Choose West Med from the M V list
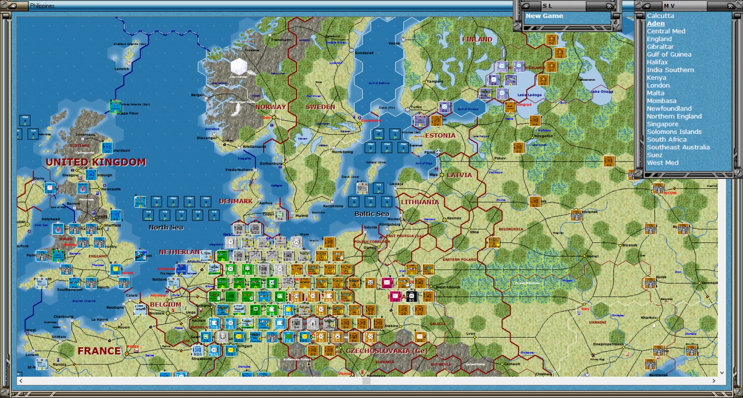Viewport: 743px width, 398px height. (663, 163)
